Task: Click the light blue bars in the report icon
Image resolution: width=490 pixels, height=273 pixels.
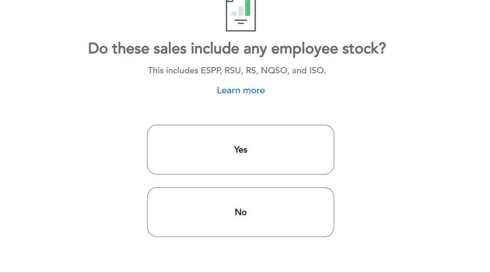Action: coord(238,11)
